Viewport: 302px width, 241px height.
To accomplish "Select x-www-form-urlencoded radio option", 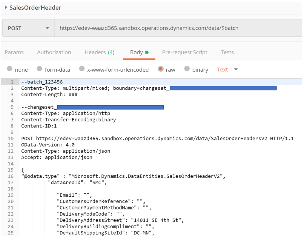I will pyautogui.click(x=82, y=69).
